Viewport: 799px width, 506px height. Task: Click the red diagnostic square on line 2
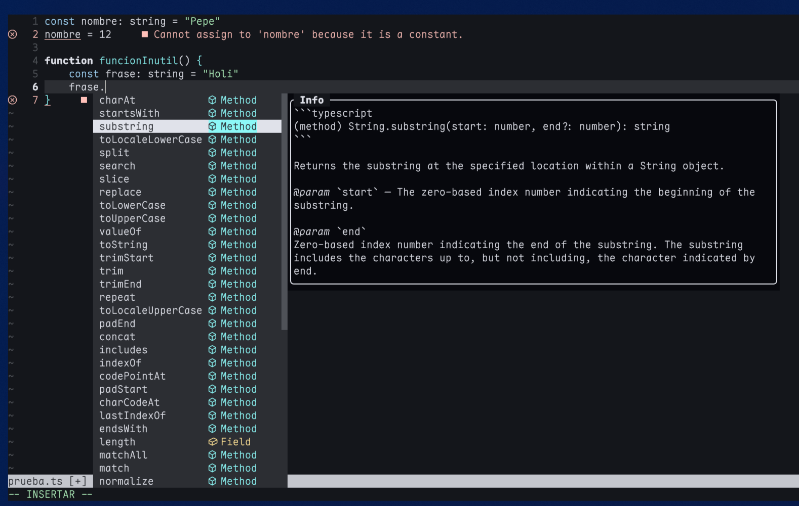[145, 34]
